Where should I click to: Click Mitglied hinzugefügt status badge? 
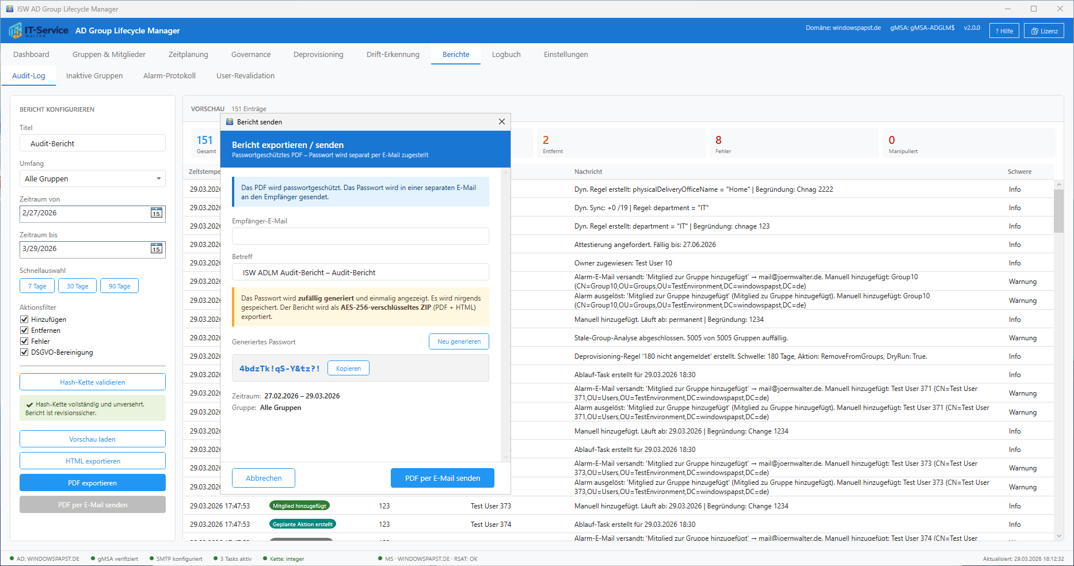tap(299, 506)
